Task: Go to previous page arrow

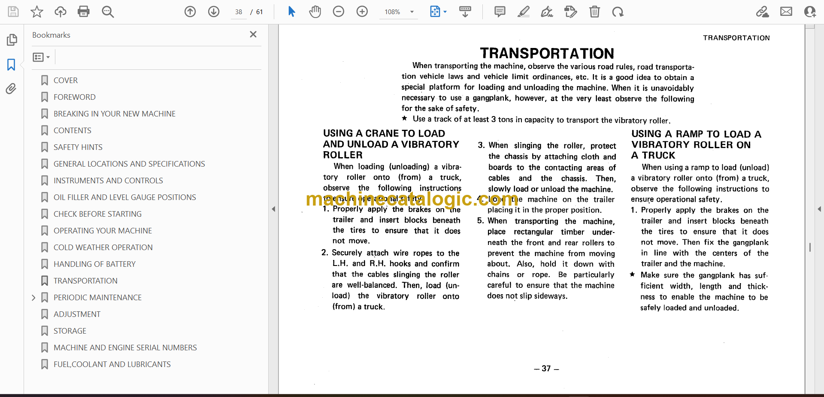Action: pyautogui.click(x=190, y=12)
